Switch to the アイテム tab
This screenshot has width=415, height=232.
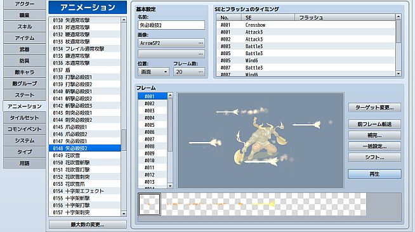(24, 38)
